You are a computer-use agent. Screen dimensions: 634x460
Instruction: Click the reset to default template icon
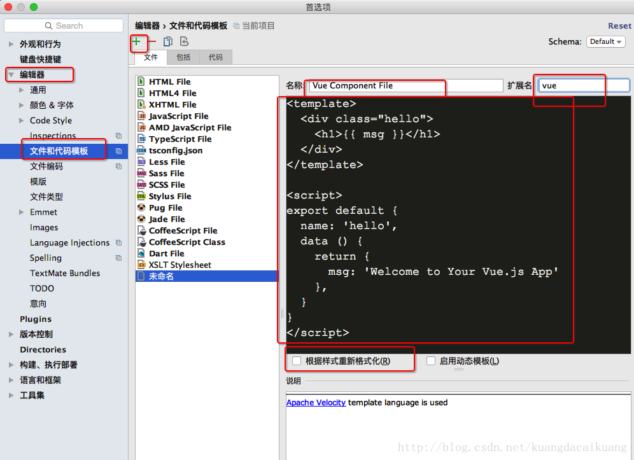pos(184,41)
